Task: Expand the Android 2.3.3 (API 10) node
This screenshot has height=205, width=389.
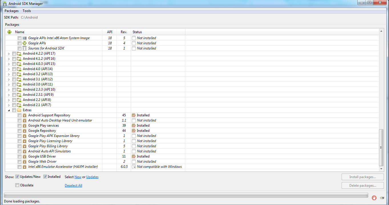Action: (9, 89)
